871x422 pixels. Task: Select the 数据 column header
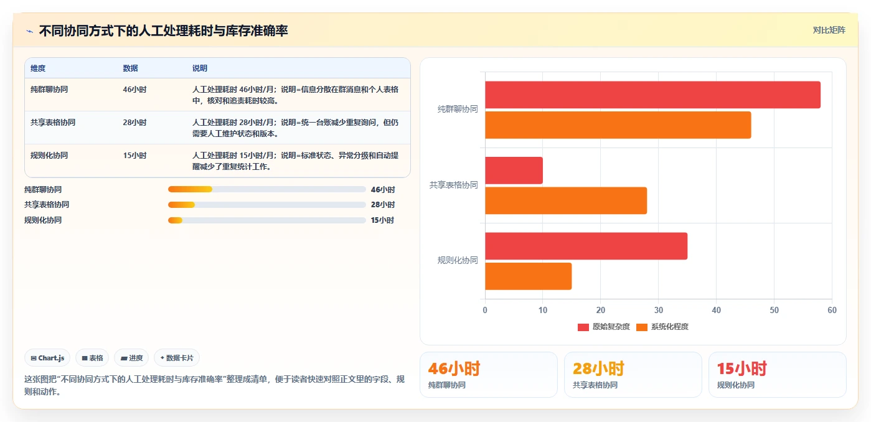(131, 68)
